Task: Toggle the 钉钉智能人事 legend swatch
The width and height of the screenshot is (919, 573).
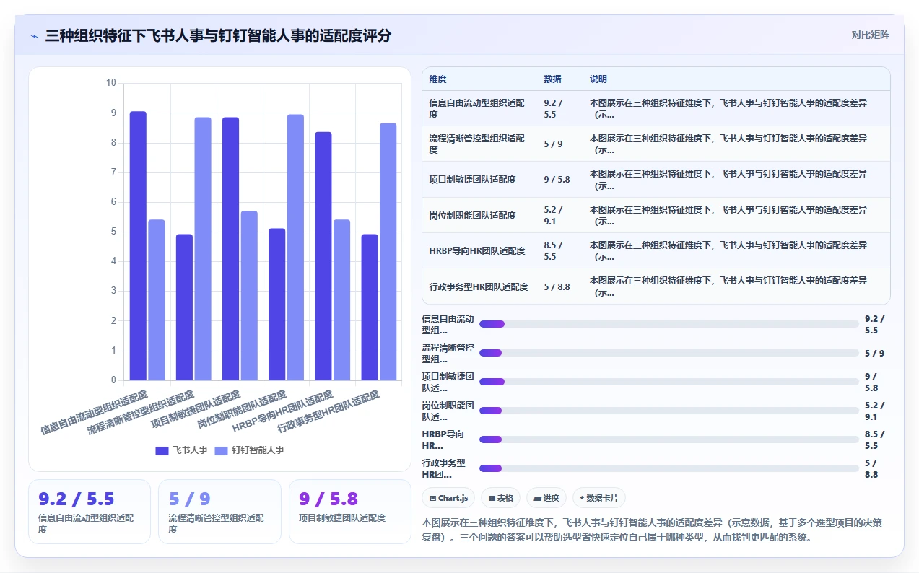Action: (x=222, y=450)
